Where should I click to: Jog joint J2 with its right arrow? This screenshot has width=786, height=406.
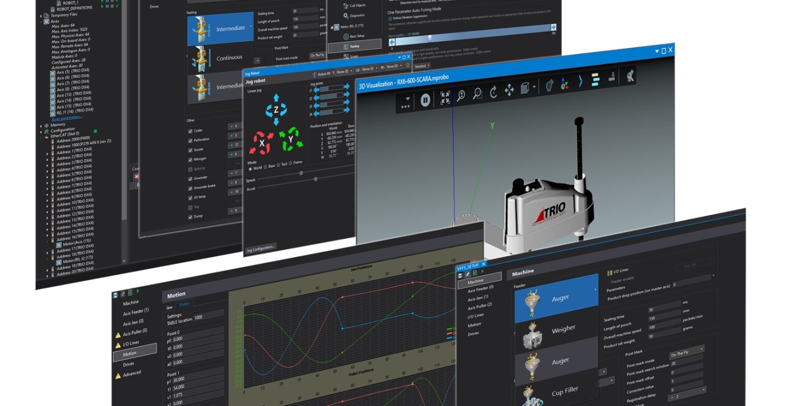(x=347, y=95)
